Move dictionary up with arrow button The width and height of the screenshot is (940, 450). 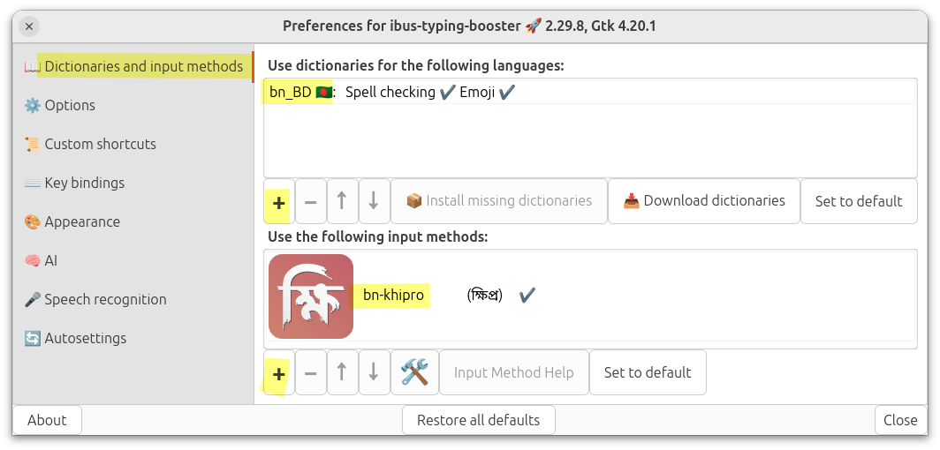342,201
